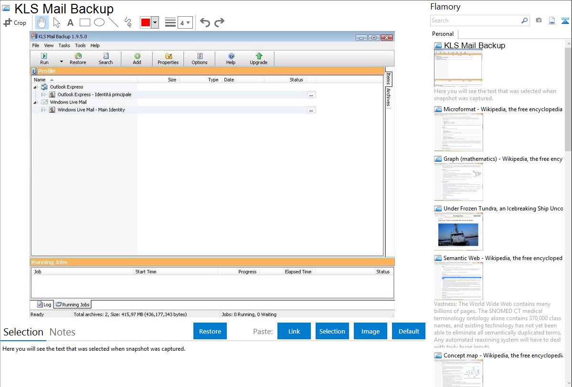Undo the last annotation
The width and height of the screenshot is (572, 387).
[x=205, y=22]
